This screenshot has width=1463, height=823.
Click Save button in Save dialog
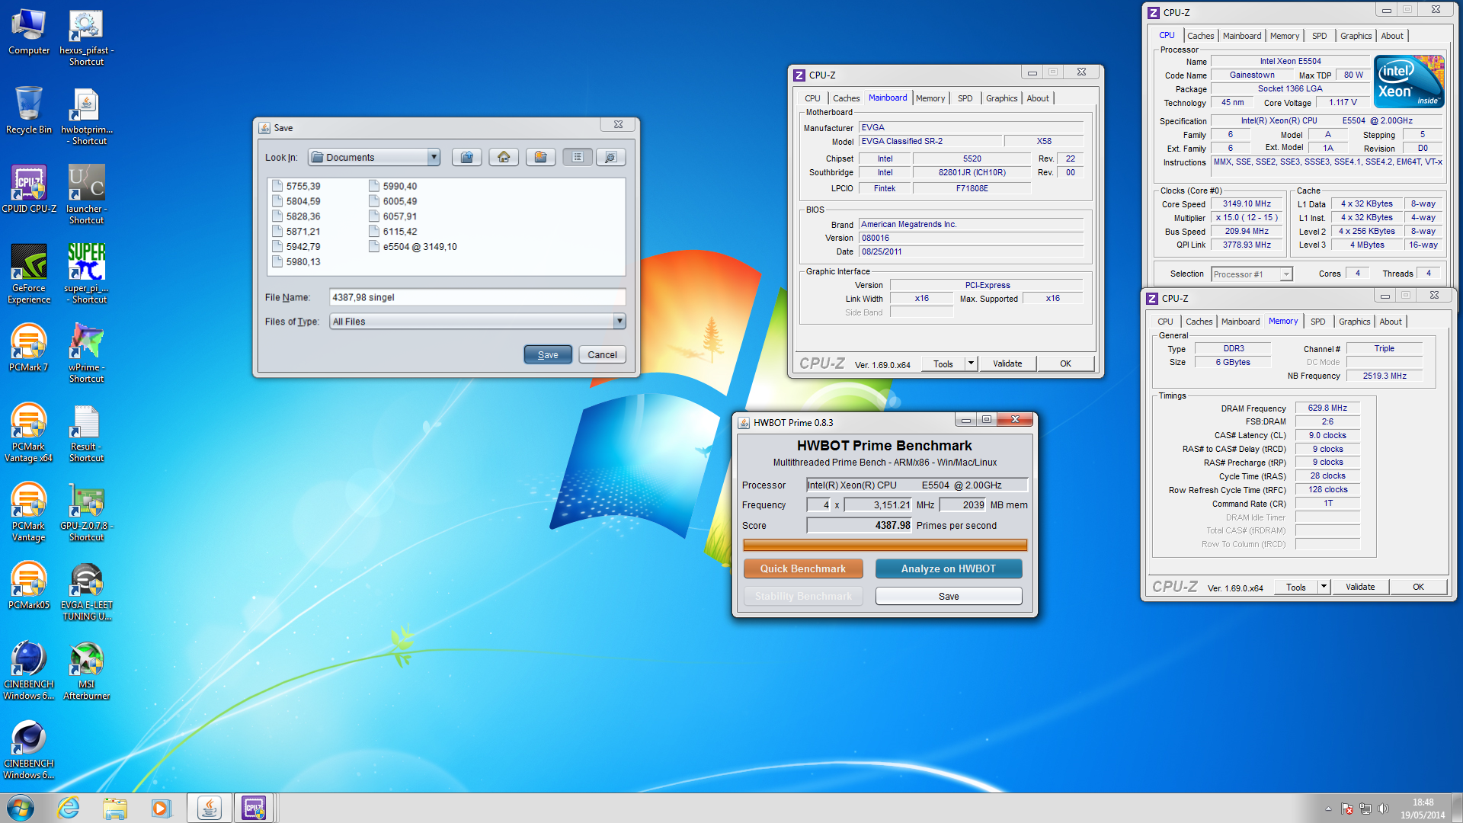pyautogui.click(x=548, y=354)
